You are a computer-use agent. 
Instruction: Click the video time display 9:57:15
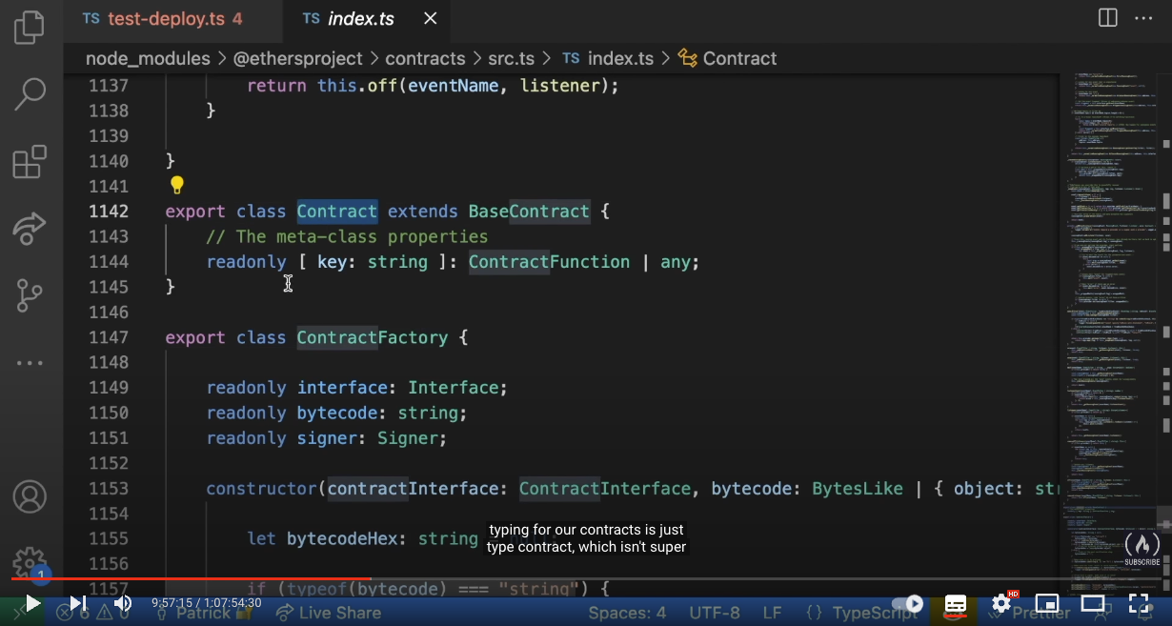pos(206,603)
